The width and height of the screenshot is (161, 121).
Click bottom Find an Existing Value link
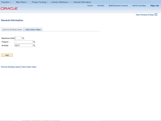(10, 67)
